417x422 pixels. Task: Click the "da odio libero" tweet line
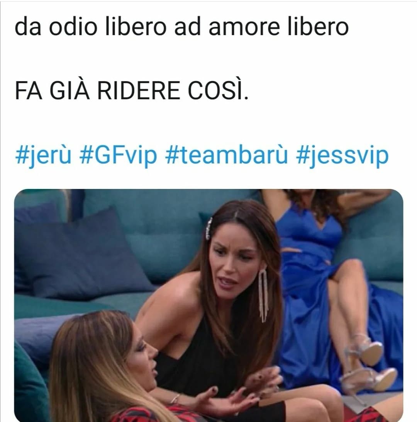pyautogui.click(x=181, y=27)
